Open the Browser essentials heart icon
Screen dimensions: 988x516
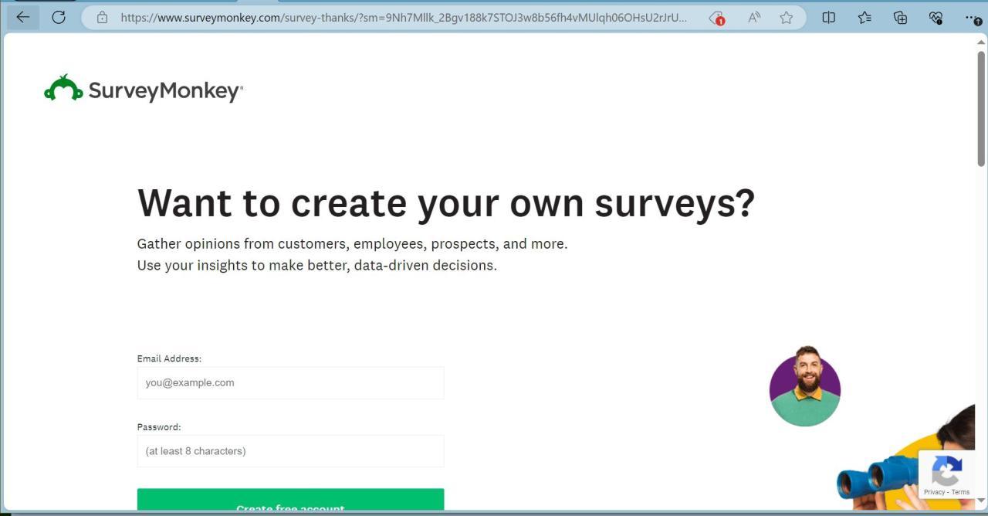tap(936, 17)
